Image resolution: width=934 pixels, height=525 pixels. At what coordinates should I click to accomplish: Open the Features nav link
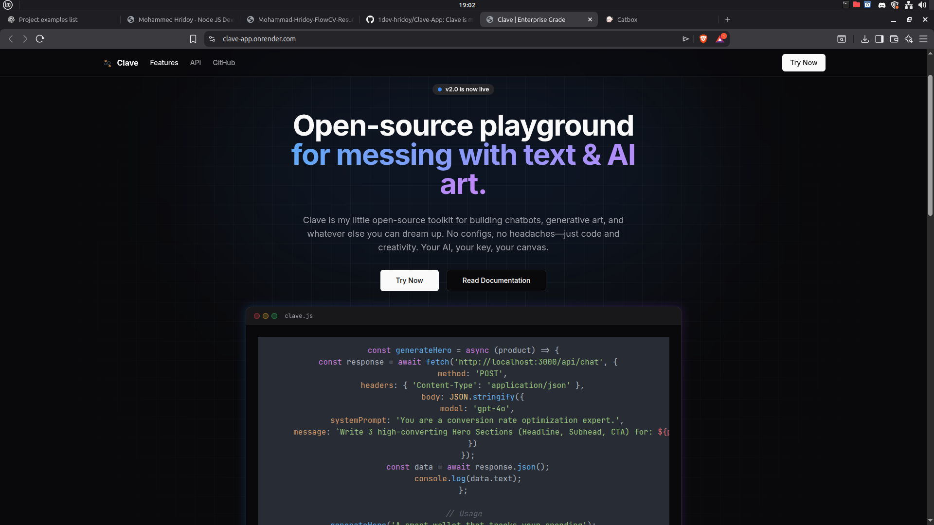(x=164, y=63)
